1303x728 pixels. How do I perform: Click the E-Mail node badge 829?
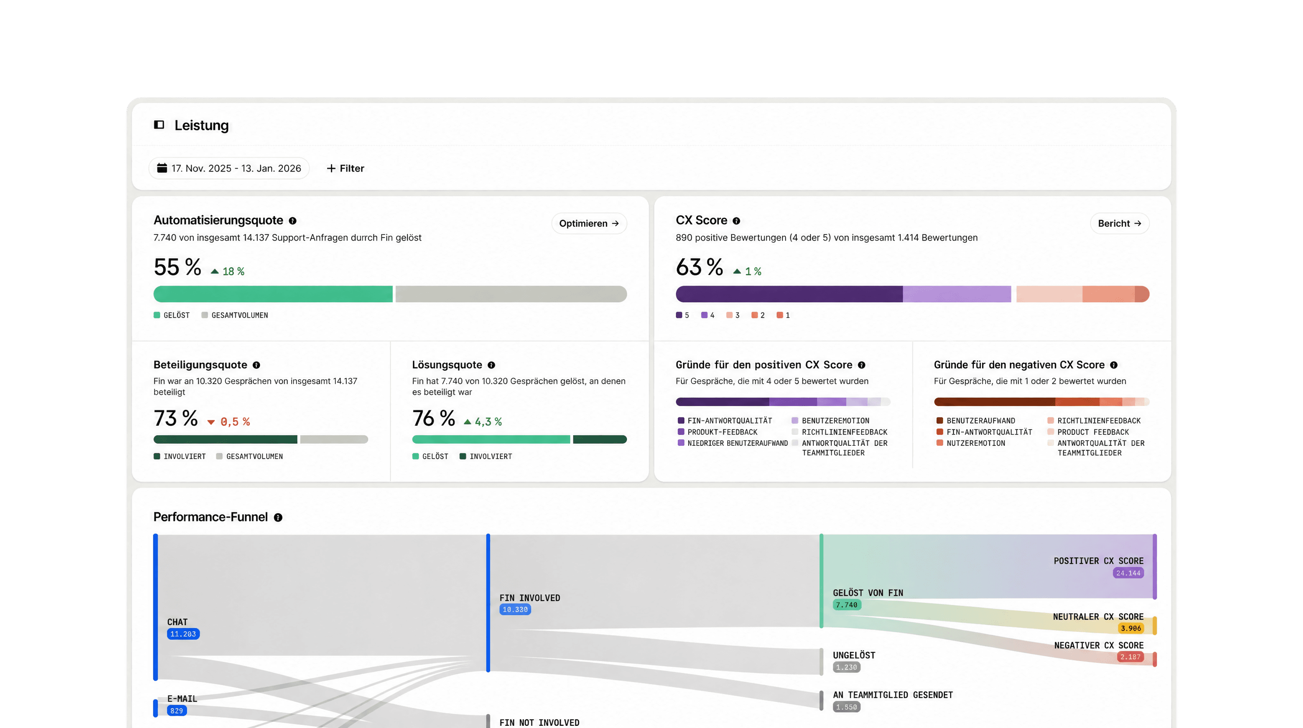(x=176, y=711)
